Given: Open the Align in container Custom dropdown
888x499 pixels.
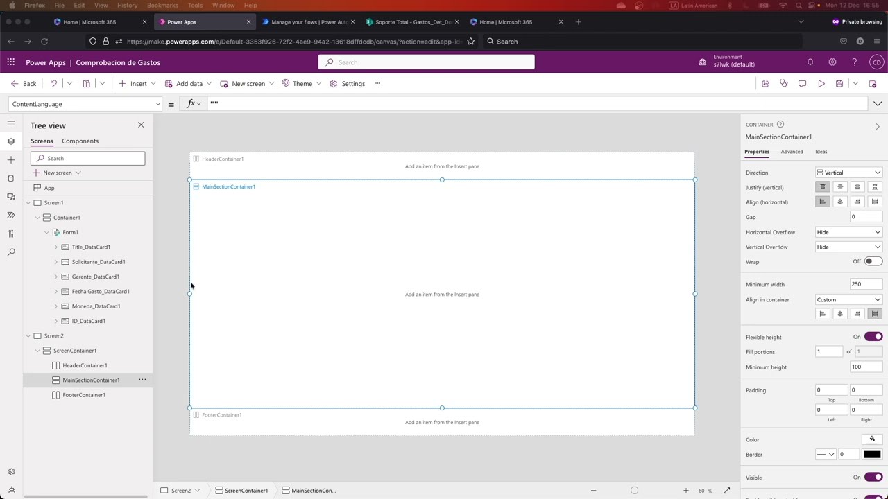Looking at the screenshot, I should coord(848,299).
